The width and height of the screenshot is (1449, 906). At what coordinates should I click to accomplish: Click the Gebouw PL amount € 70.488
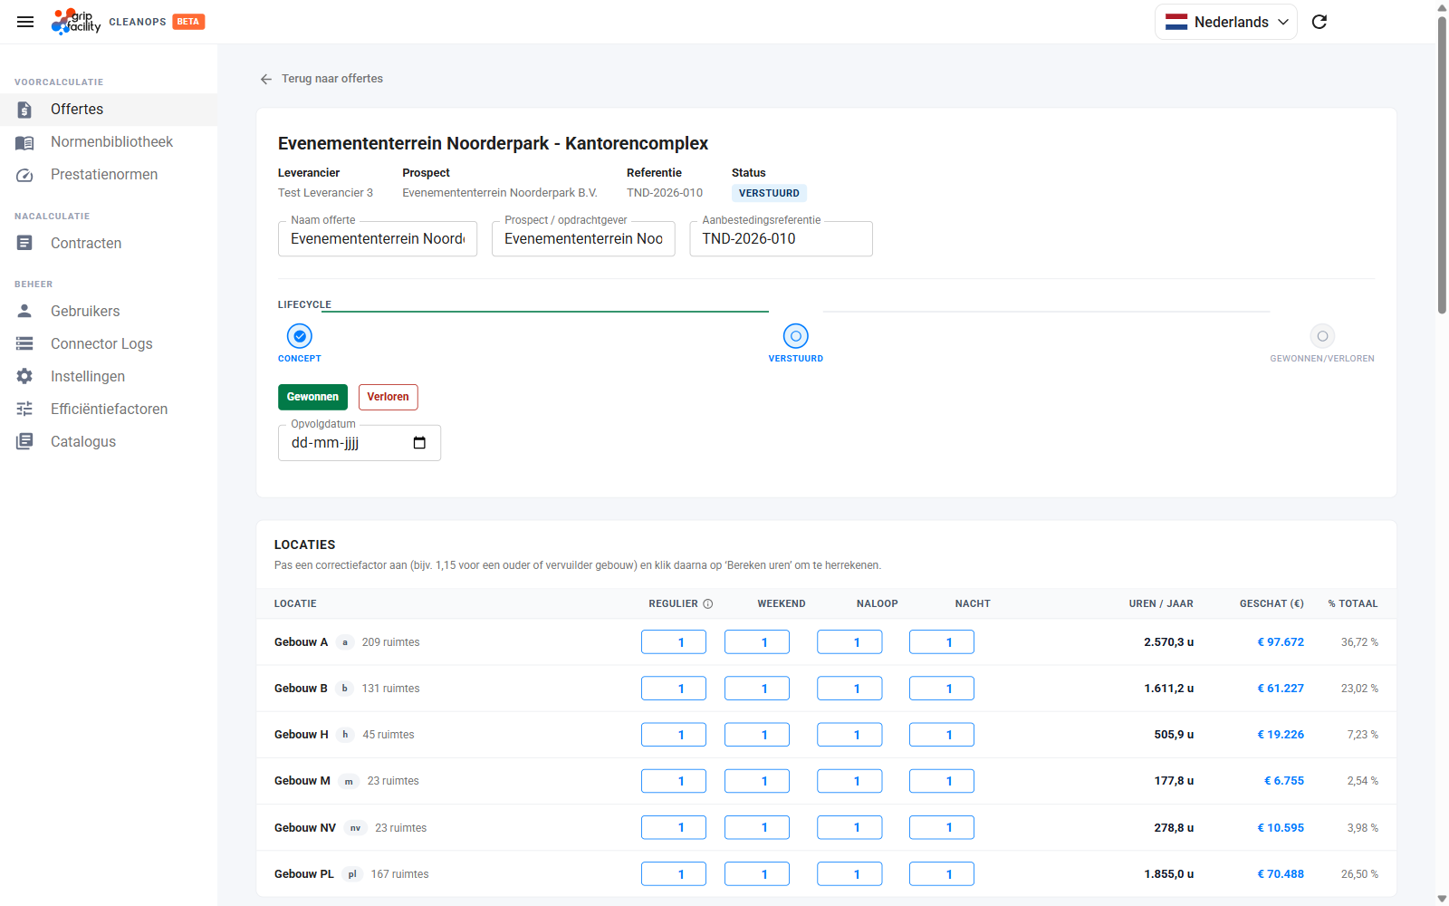[x=1281, y=874]
